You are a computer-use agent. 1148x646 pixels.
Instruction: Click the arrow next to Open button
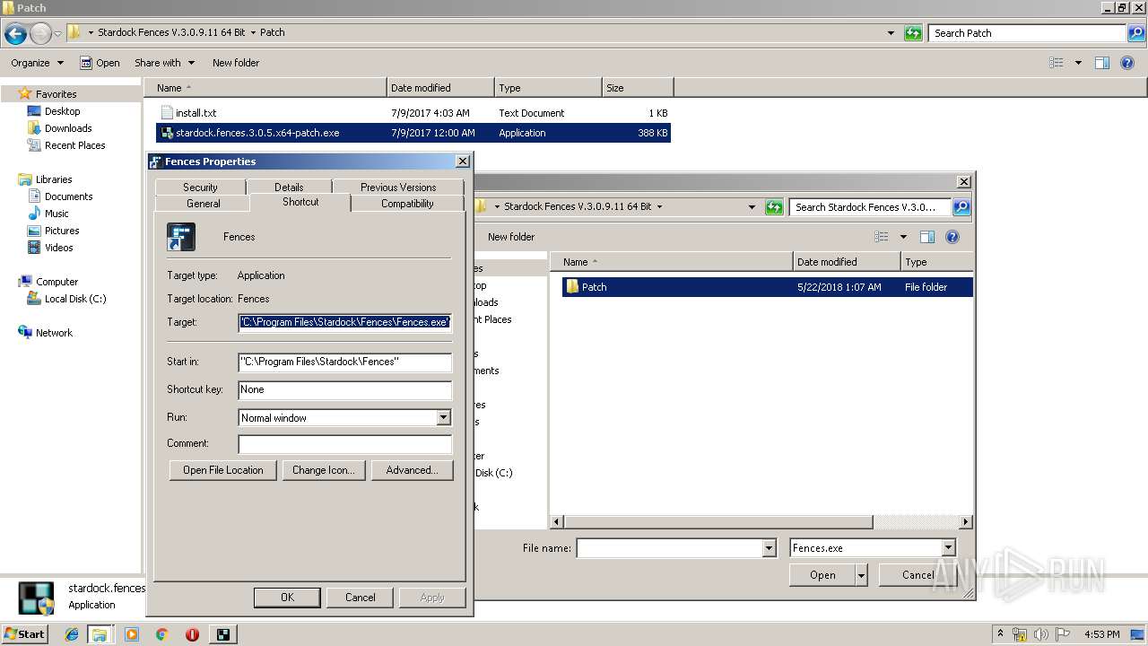tap(862, 575)
